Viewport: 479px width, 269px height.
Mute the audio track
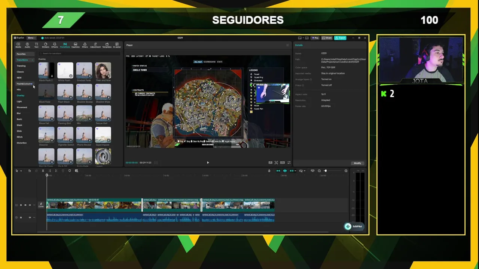pos(30,217)
